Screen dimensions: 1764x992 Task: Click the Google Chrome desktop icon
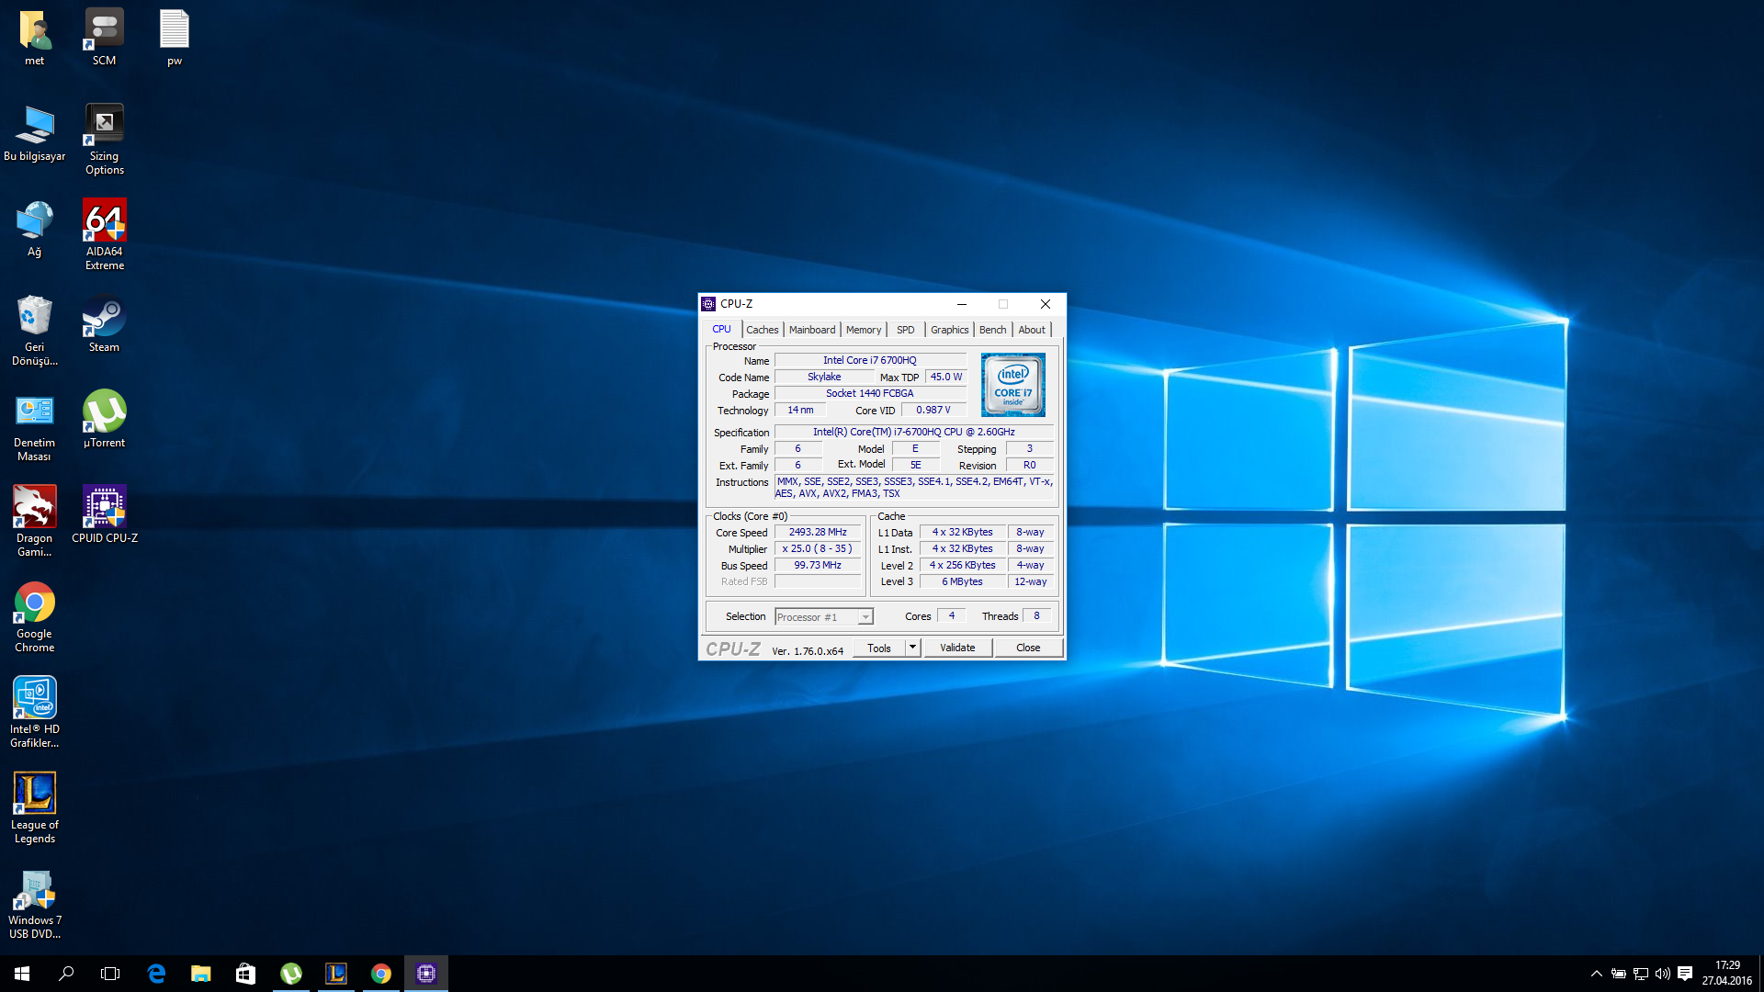pyautogui.click(x=34, y=616)
